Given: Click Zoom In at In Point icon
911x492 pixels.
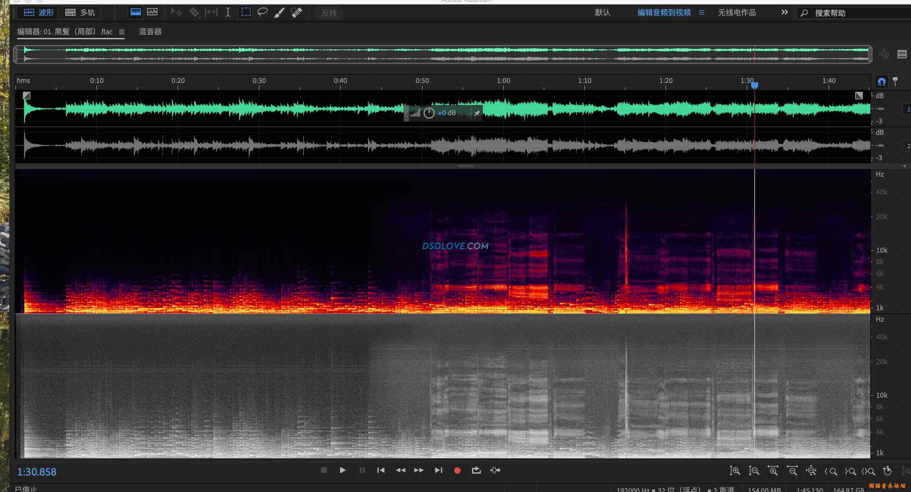Looking at the screenshot, I should [831, 471].
